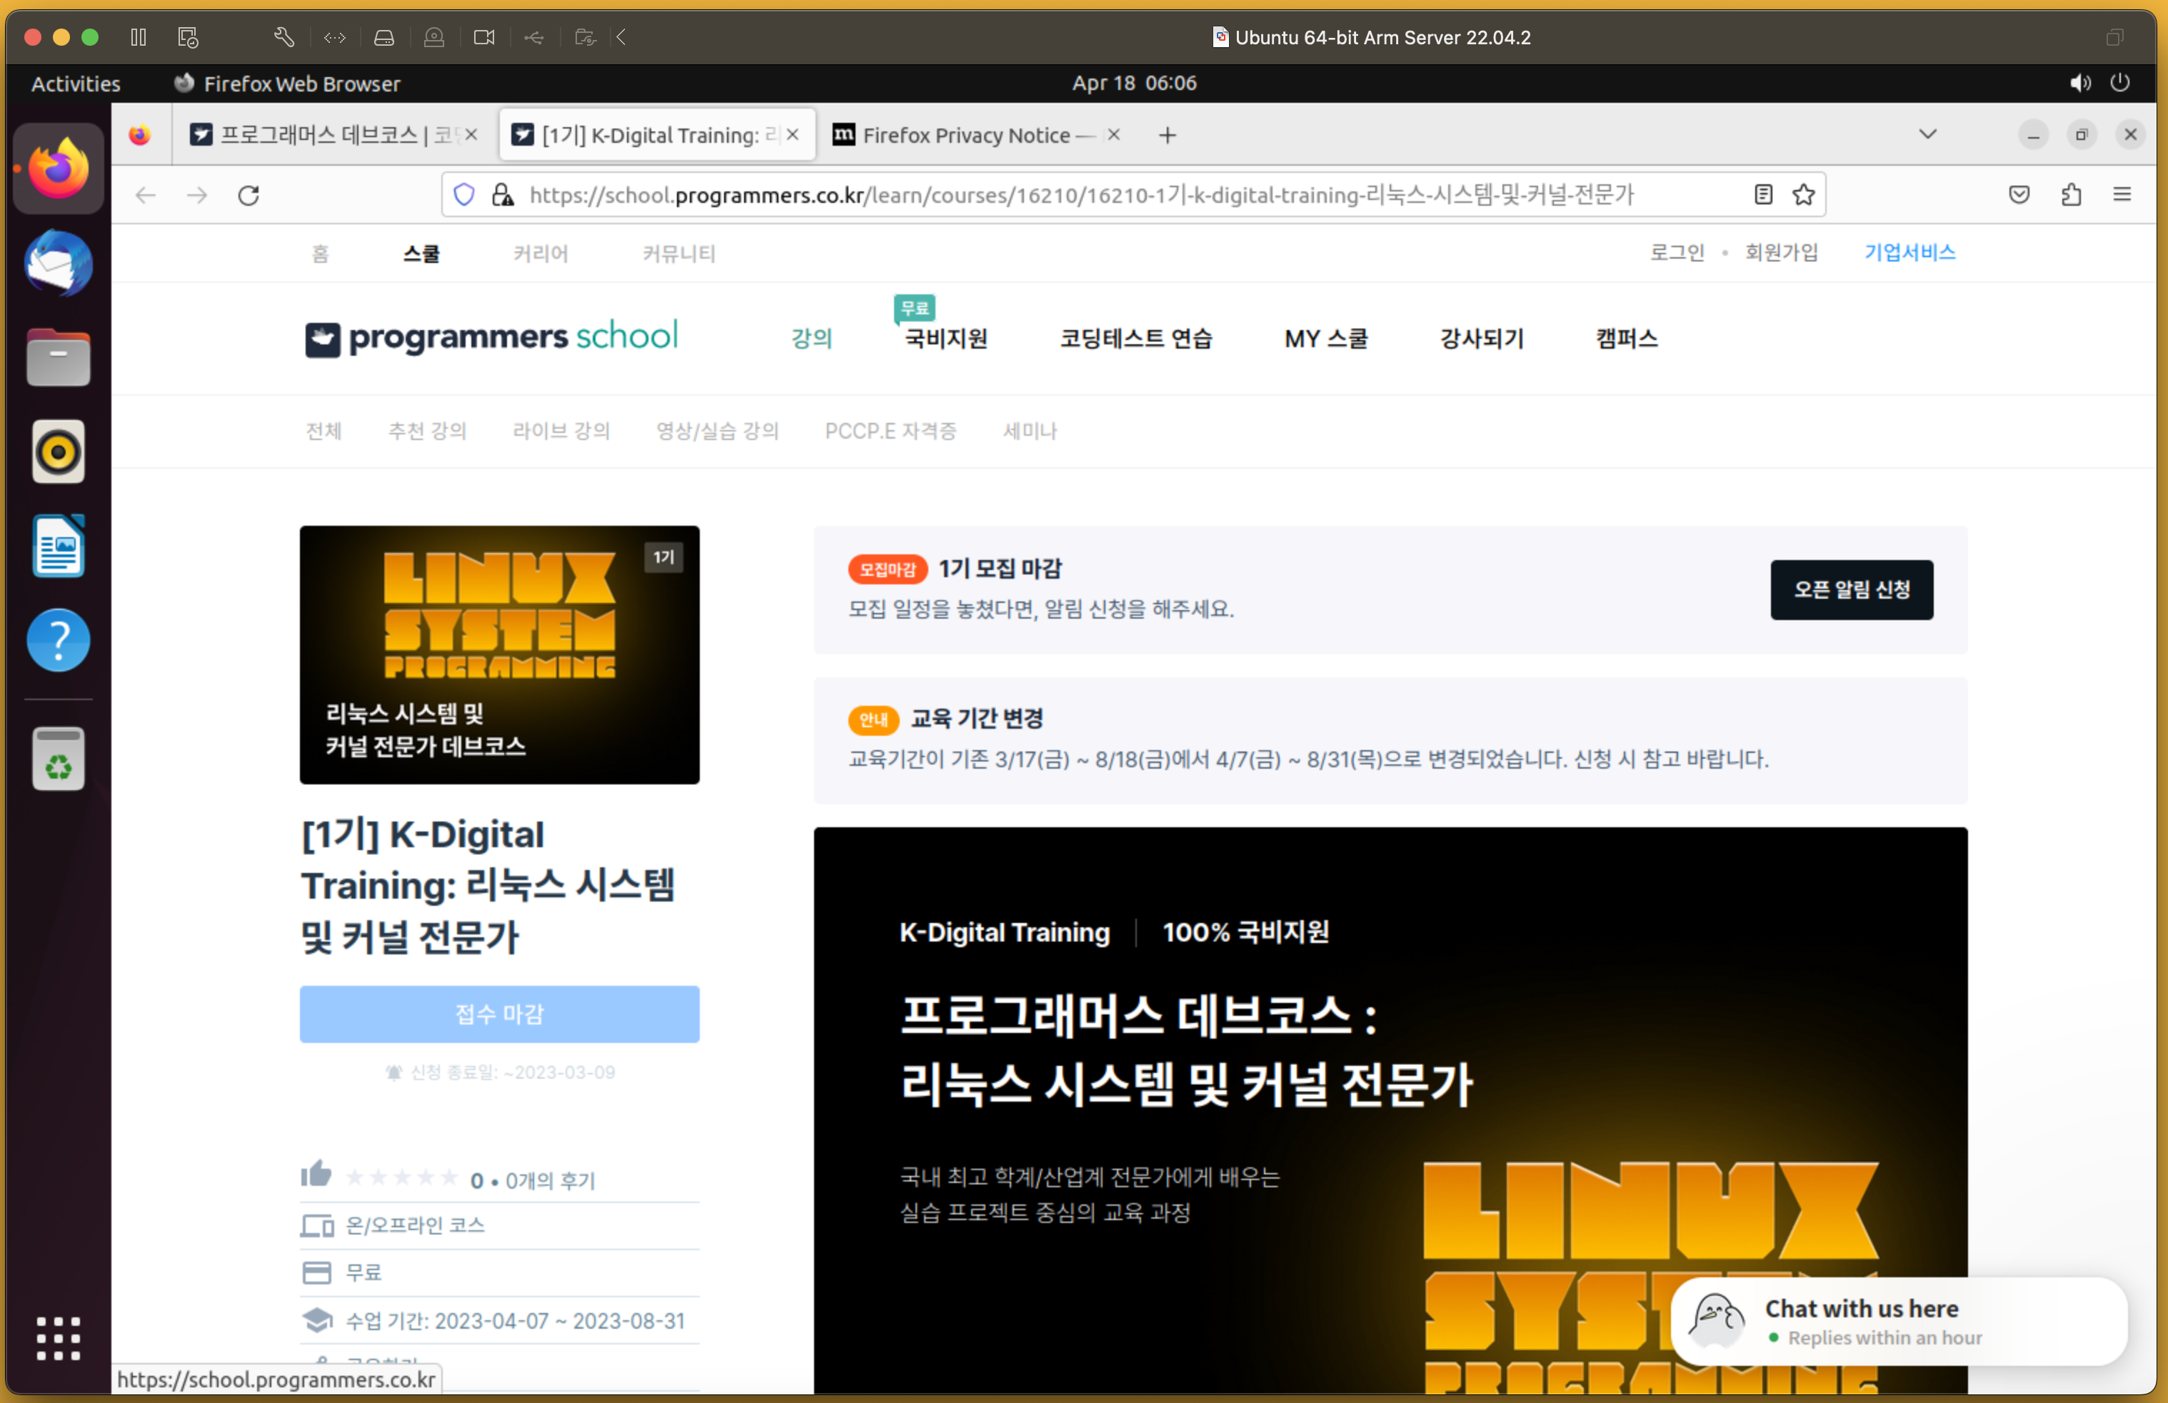Go forward in browser history

coord(196,195)
